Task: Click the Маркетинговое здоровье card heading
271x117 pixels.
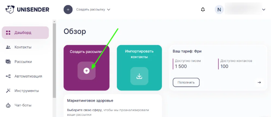Action: [90, 101]
